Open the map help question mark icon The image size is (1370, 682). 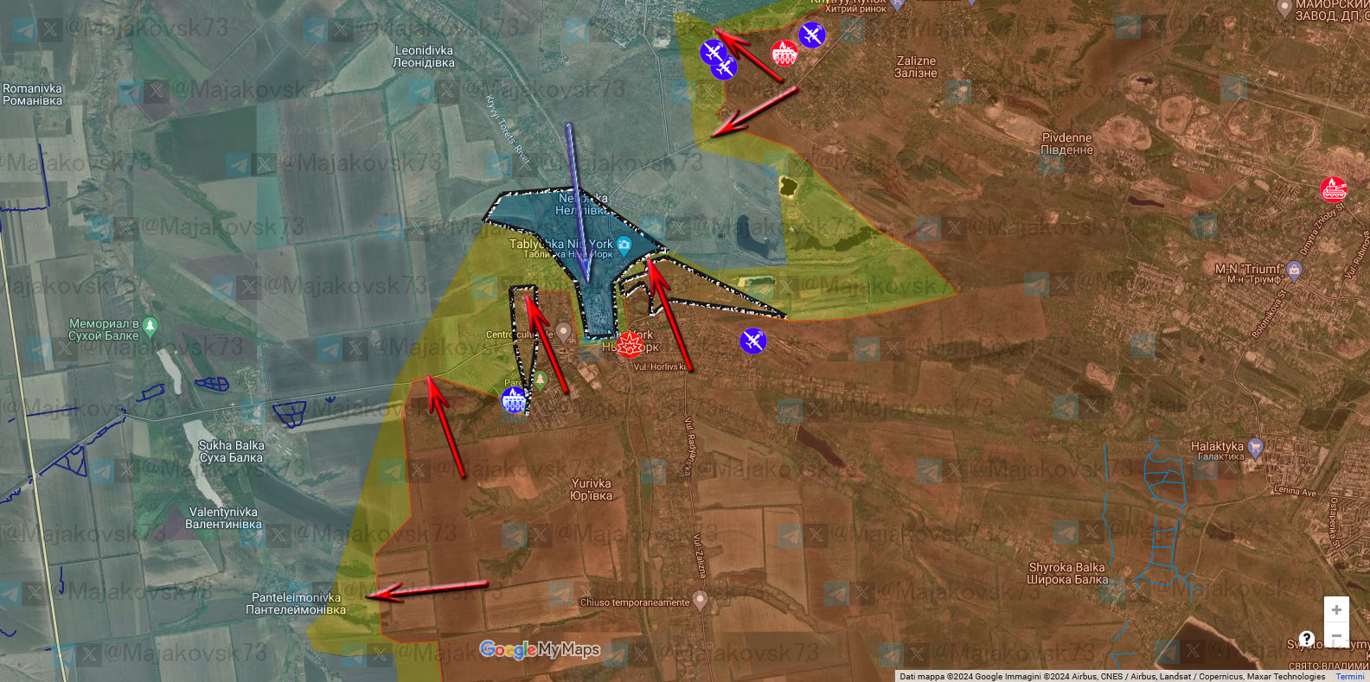pos(1307,639)
